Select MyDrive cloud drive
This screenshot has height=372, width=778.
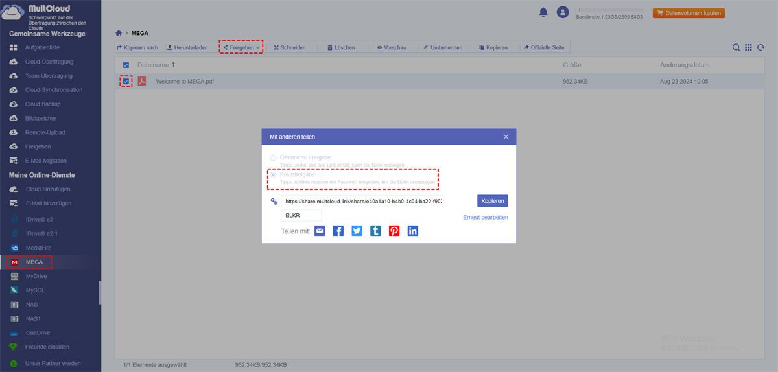(x=36, y=276)
